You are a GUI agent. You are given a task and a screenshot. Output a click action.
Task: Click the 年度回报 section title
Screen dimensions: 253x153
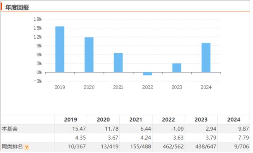point(17,7)
